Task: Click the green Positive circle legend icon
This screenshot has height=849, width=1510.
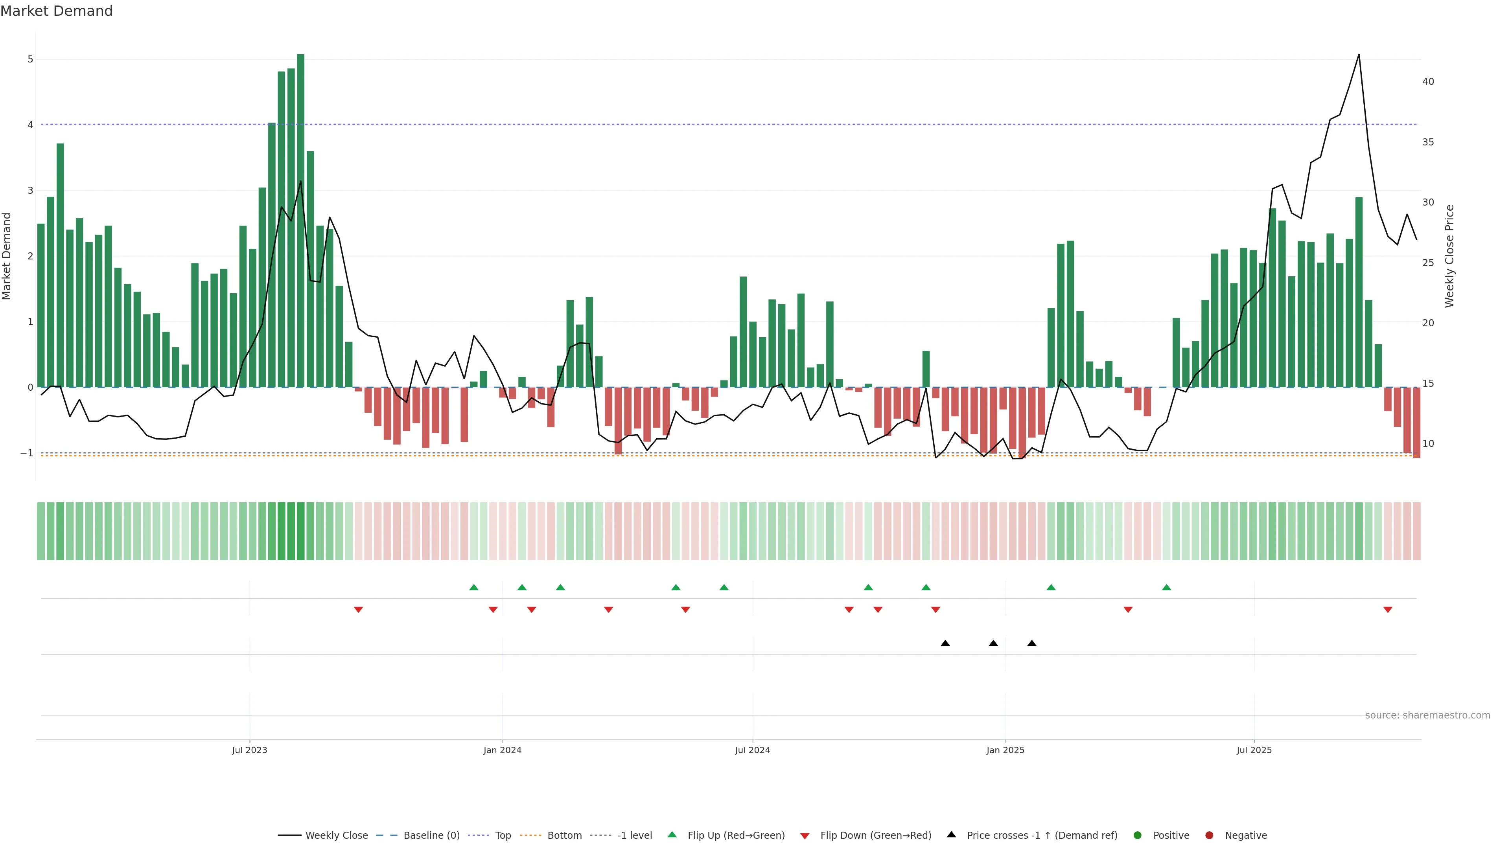Action: pyautogui.click(x=1138, y=835)
